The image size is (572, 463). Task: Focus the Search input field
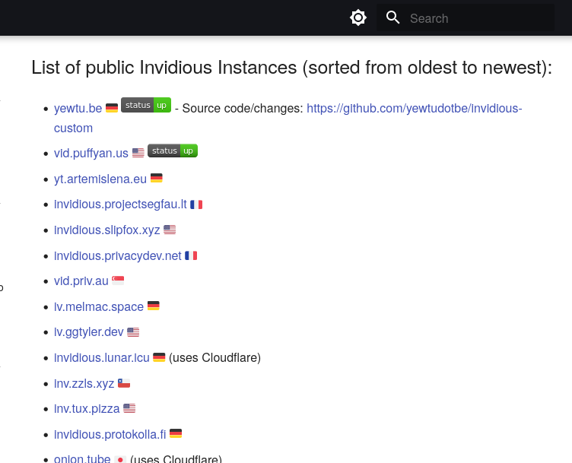click(x=466, y=17)
